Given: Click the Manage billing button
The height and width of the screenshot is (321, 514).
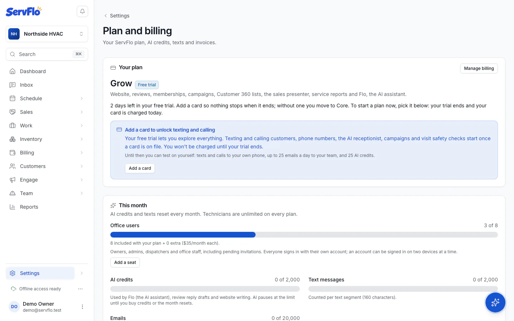Looking at the screenshot, I should [x=479, y=68].
